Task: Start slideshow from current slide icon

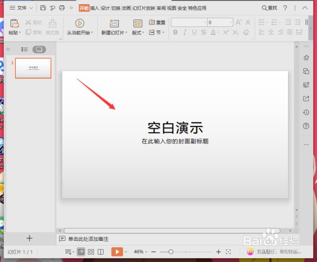Action: [x=80, y=23]
